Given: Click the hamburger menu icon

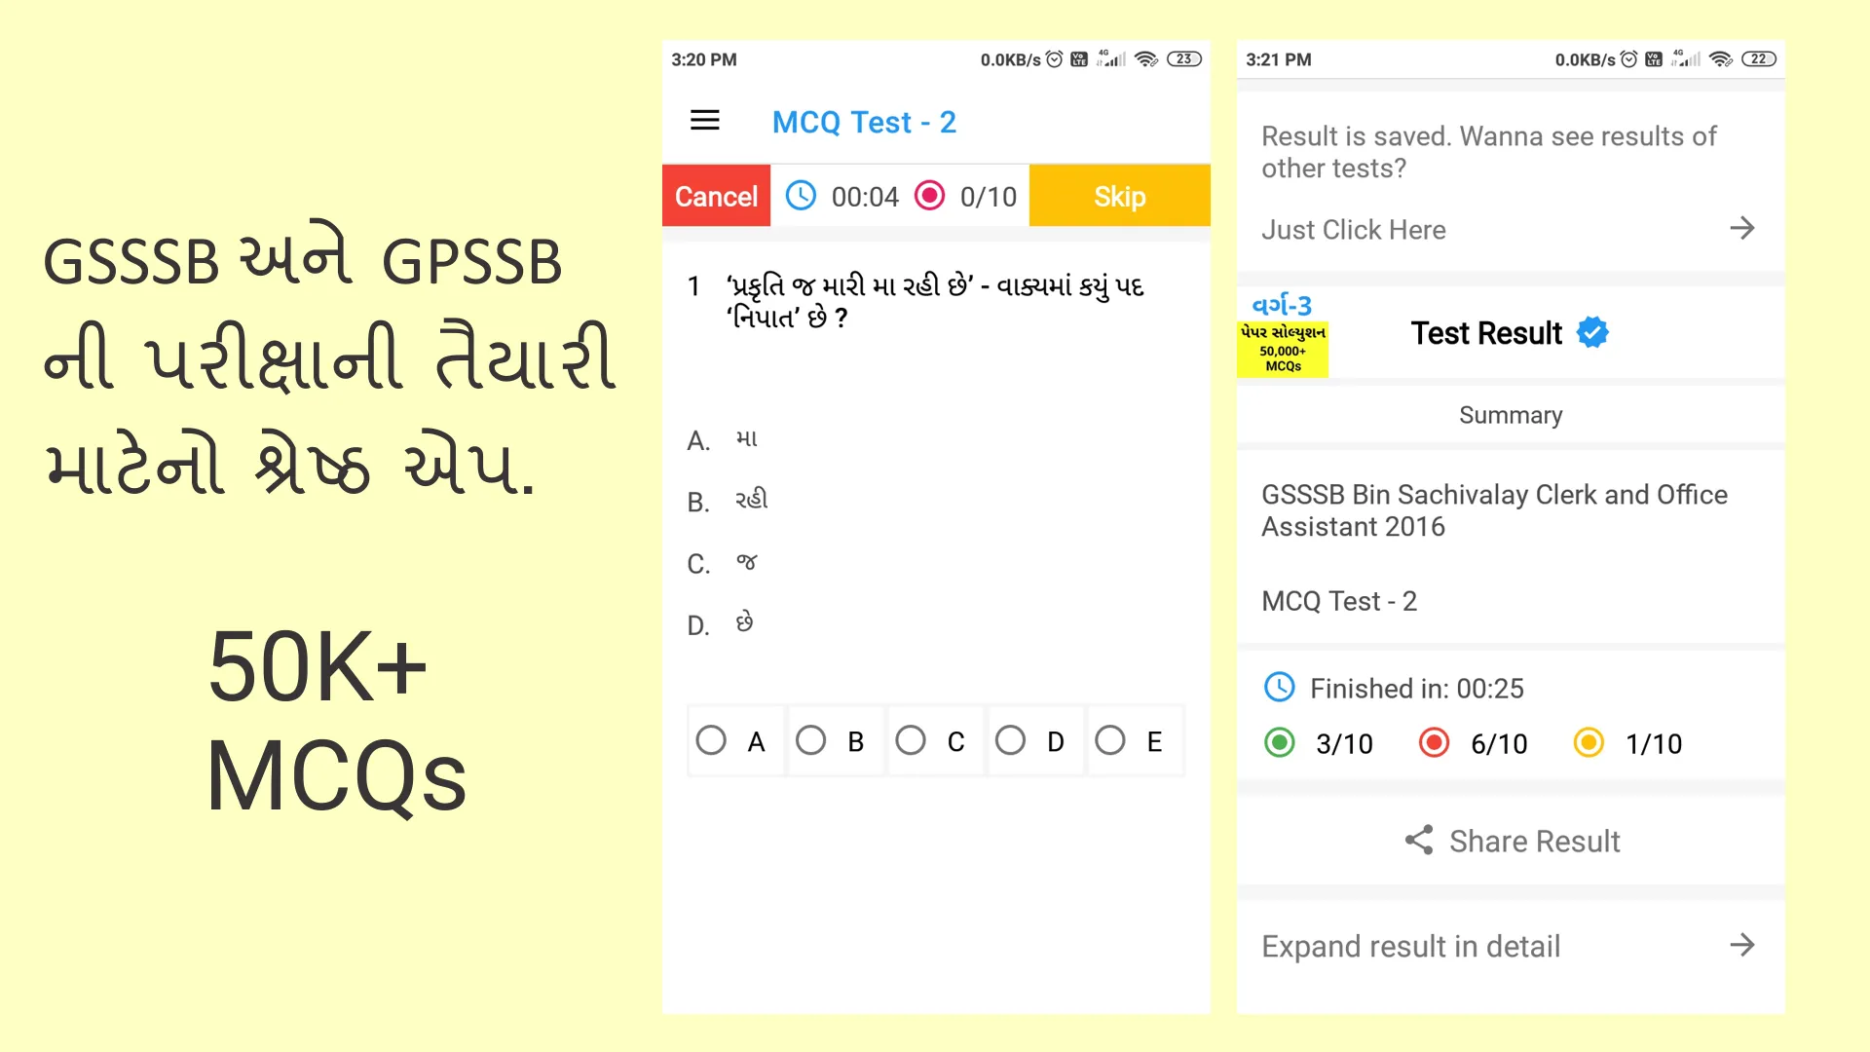Looking at the screenshot, I should coord(704,121).
